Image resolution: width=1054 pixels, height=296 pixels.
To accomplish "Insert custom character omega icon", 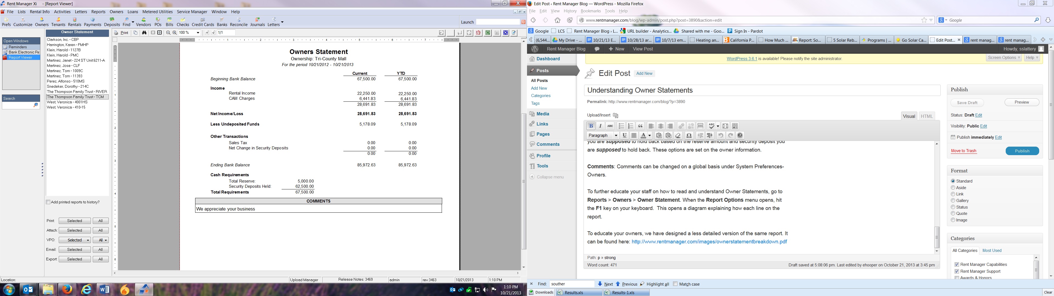I will click(689, 135).
